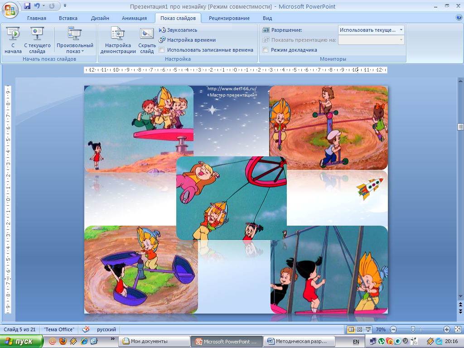Switch to Normal view in status bar
Screen dimensions: 464x348
[x=352, y=329]
